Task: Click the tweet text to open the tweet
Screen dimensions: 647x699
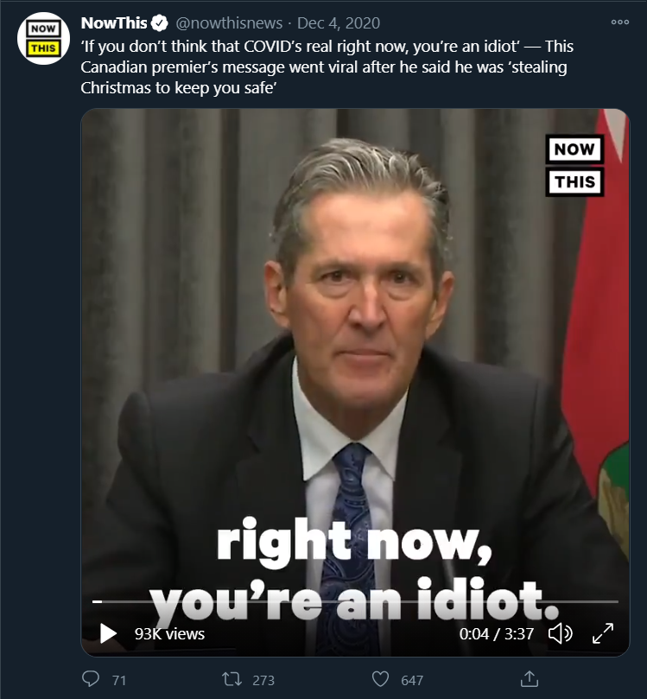Action: pos(328,67)
